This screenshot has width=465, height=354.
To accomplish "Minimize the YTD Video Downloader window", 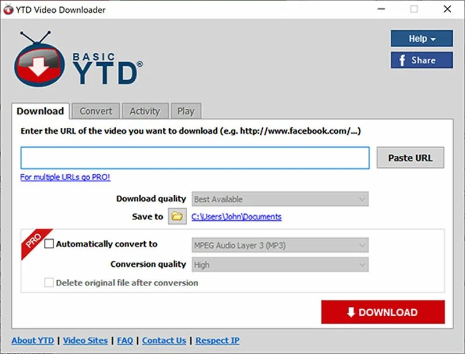I will [x=381, y=9].
